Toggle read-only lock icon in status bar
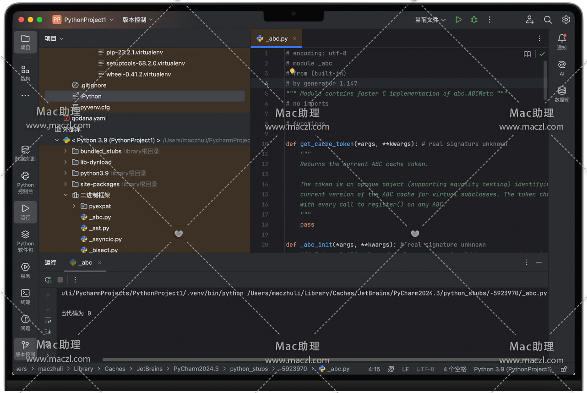587x393 pixels. (564, 369)
